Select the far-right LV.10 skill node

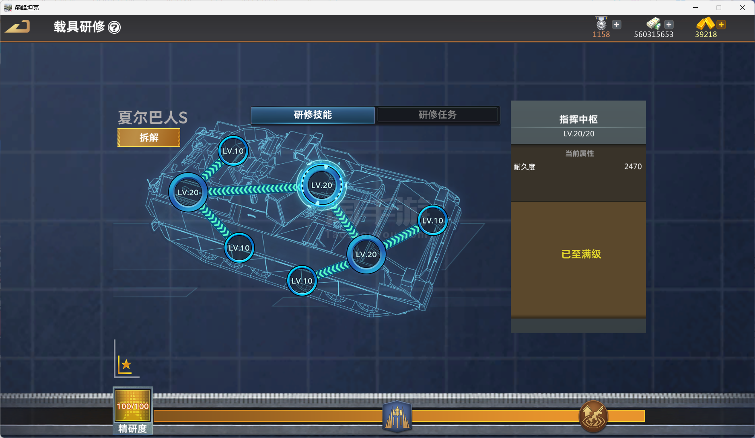point(432,221)
